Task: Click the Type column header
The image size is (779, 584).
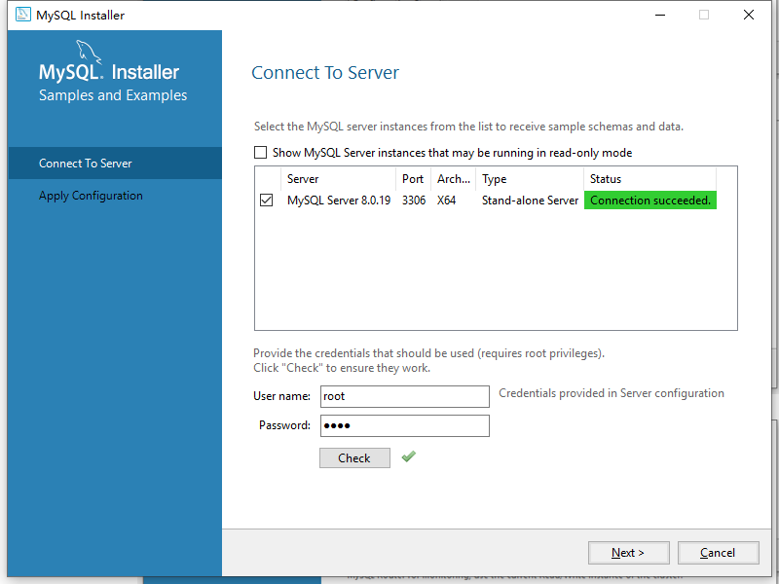Action: 530,179
